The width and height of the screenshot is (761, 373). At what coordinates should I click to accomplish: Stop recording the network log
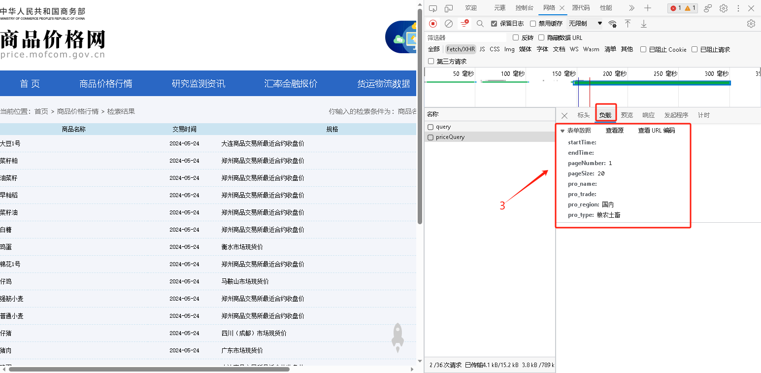[433, 24]
